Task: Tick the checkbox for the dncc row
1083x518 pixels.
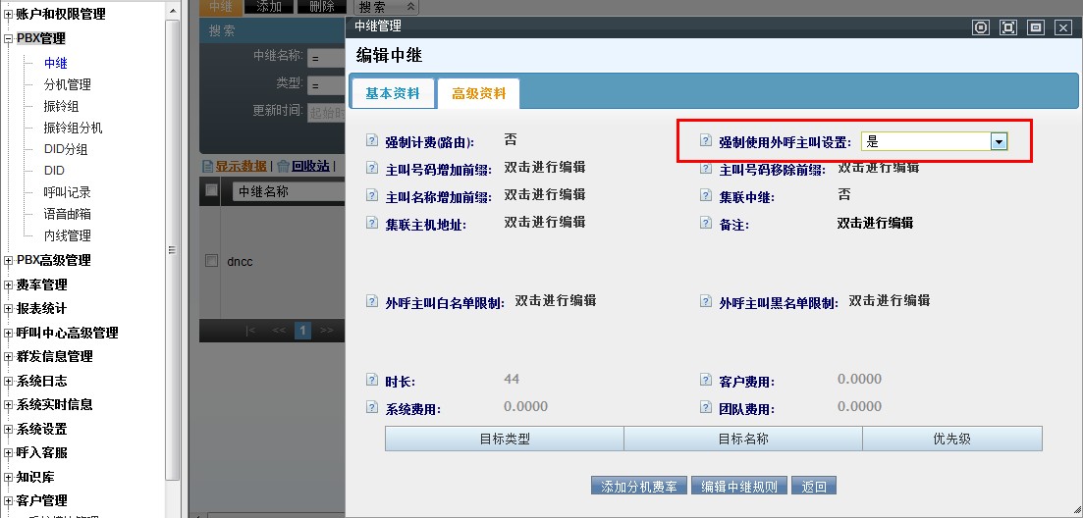Action: (x=210, y=261)
